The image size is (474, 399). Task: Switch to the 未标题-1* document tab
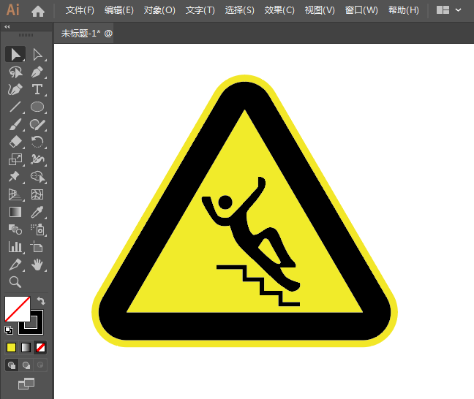coord(86,33)
